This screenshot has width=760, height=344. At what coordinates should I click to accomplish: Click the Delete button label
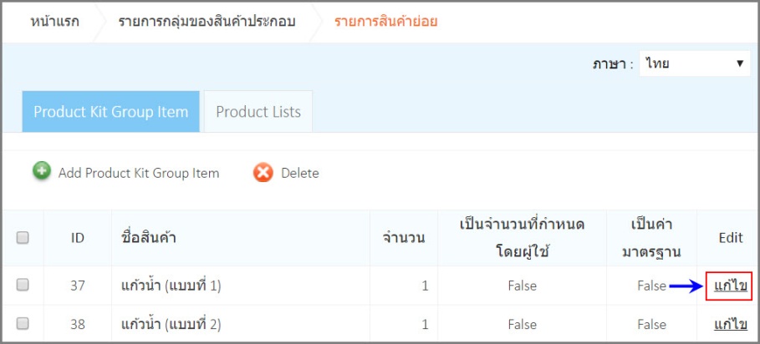click(x=300, y=173)
